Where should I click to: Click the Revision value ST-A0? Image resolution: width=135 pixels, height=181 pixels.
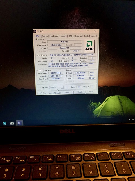point(92,61)
